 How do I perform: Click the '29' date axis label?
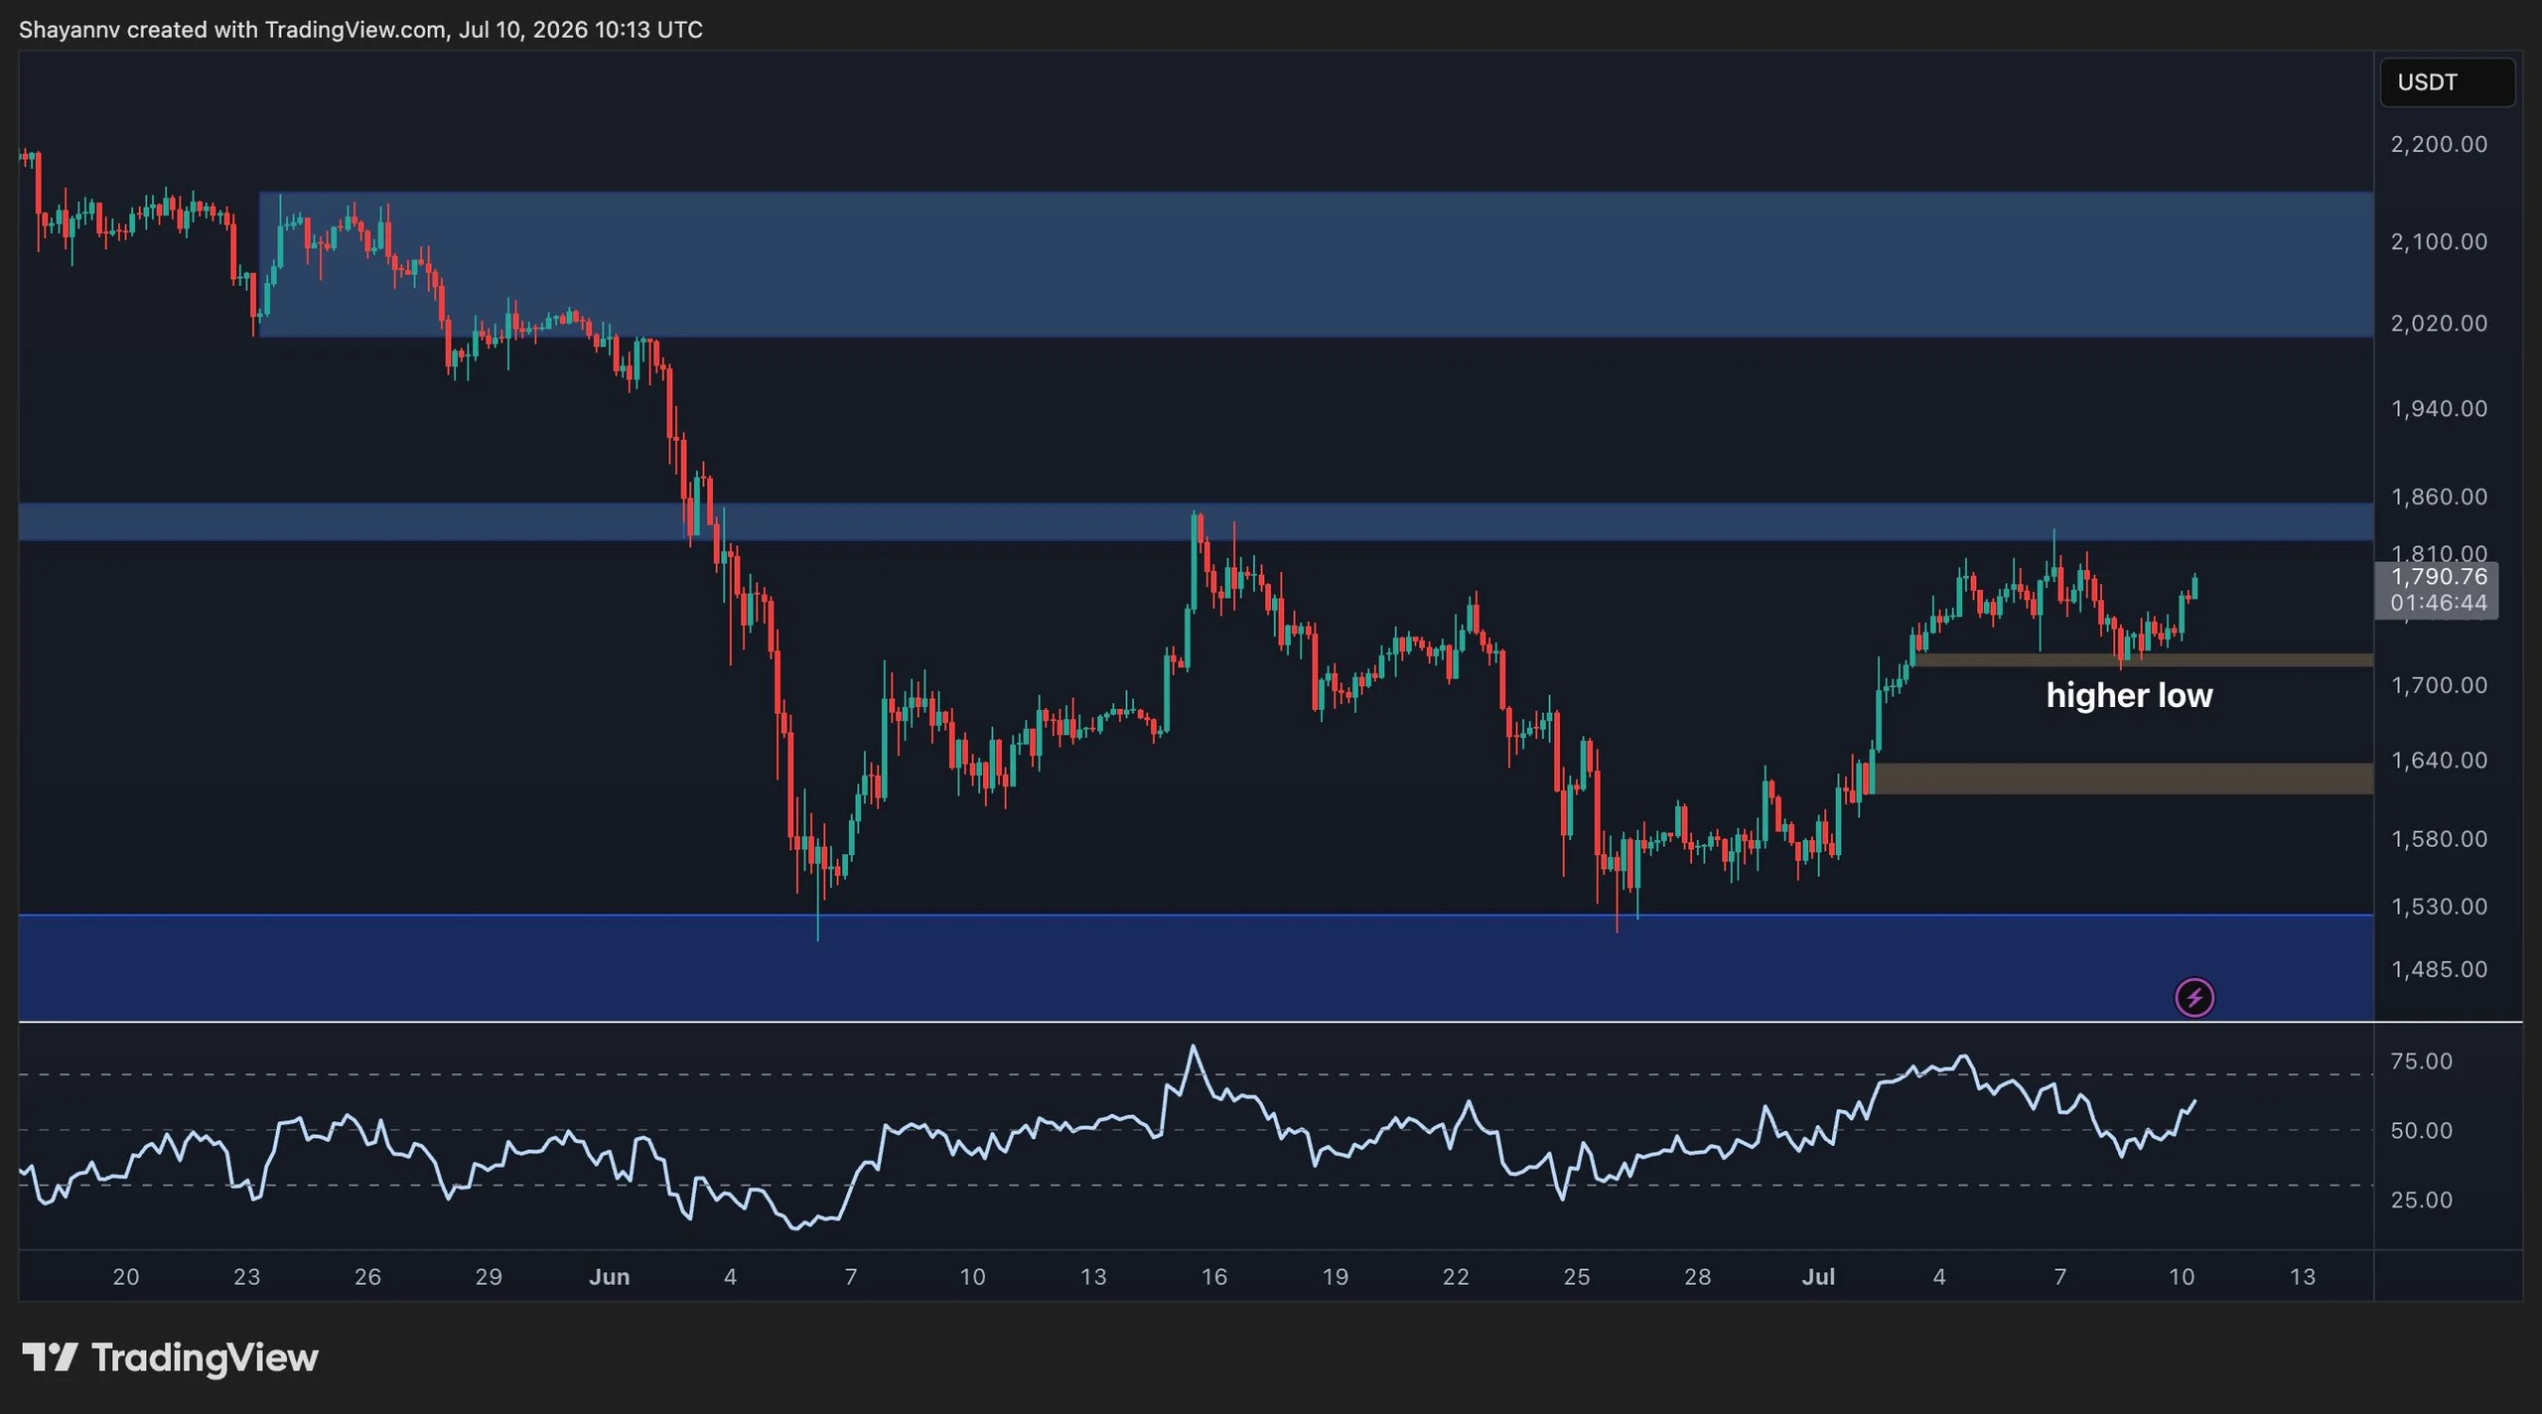[489, 1277]
